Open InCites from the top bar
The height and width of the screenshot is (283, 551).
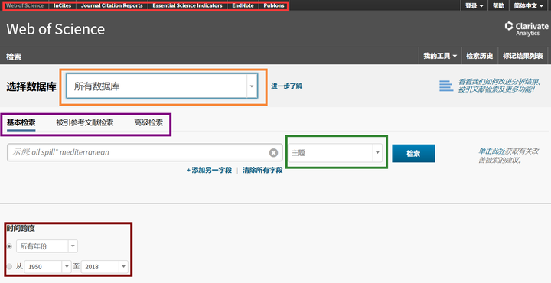[x=62, y=5]
